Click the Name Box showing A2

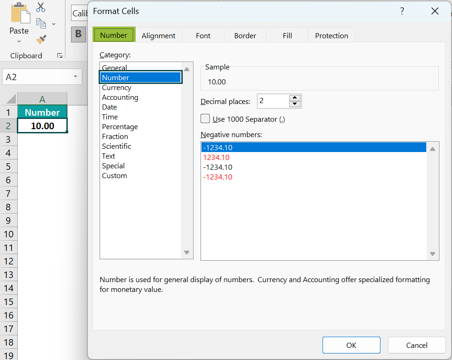[x=42, y=77]
